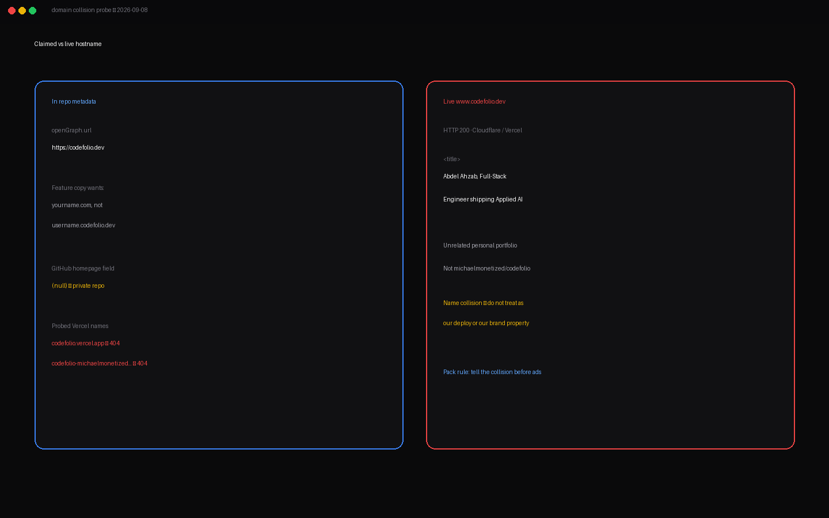Click the red close window button
829x518 pixels.
(x=12, y=10)
